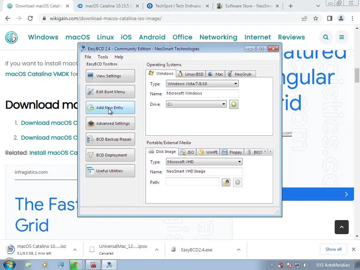Click the browser back arrow
The image size is (360, 270).
8,18
